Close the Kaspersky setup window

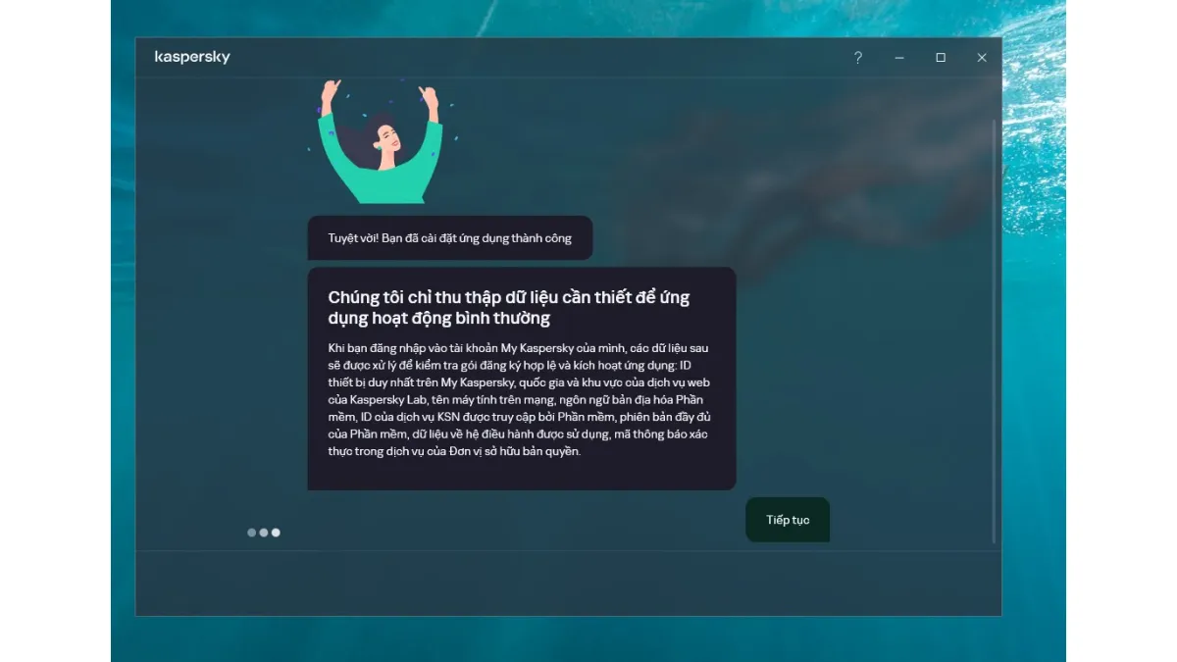982,58
